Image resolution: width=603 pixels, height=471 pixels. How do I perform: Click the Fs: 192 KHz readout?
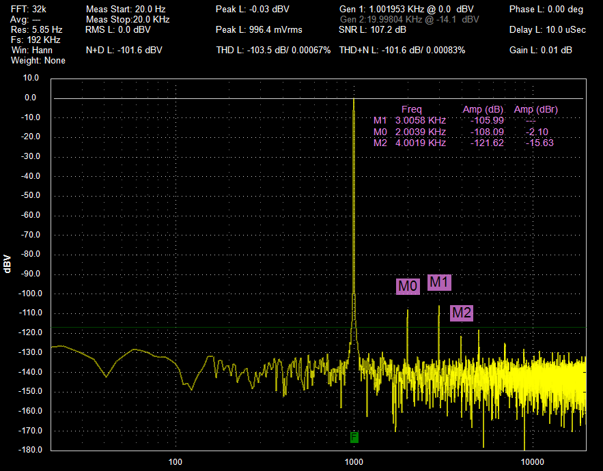pyautogui.click(x=36, y=40)
